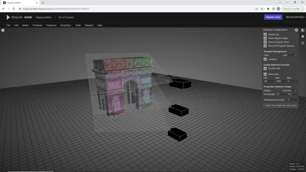Click the browser address bar URL
The height and width of the screenshot is (172, 306).
tap(56, 9)
